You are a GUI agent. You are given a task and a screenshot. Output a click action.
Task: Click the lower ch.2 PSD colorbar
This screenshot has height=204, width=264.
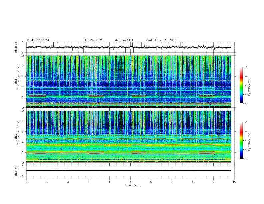click(241, 140)
